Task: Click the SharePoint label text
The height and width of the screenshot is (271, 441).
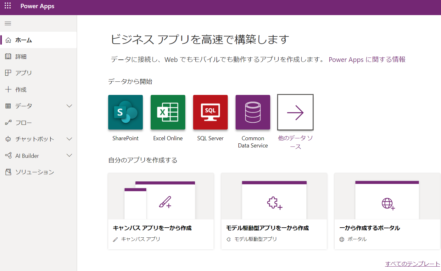Action: click(126, 138)
